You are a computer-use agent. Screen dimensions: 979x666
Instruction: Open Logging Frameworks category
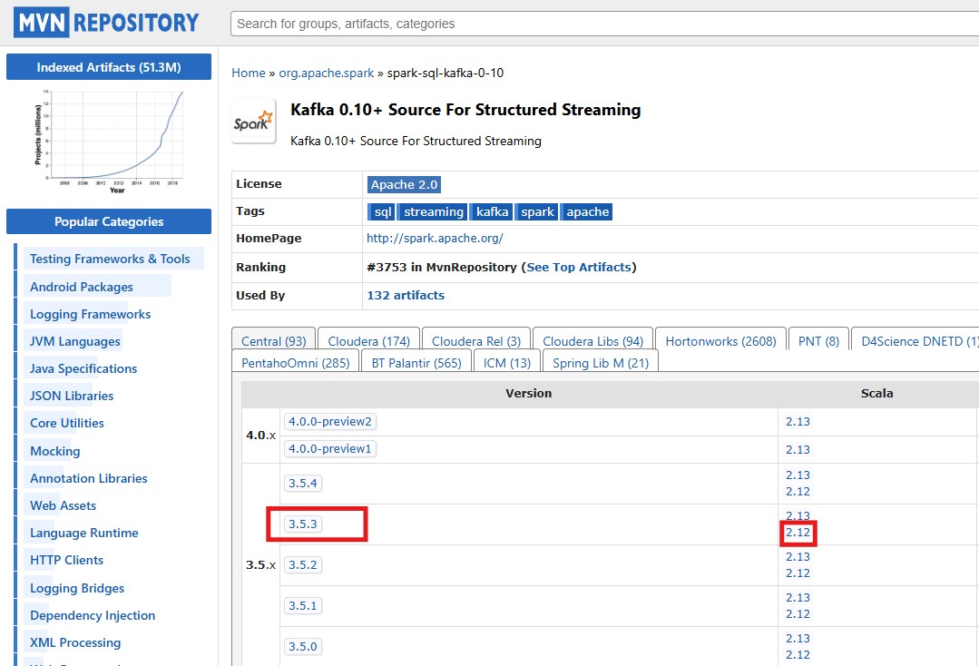point(90,314)
